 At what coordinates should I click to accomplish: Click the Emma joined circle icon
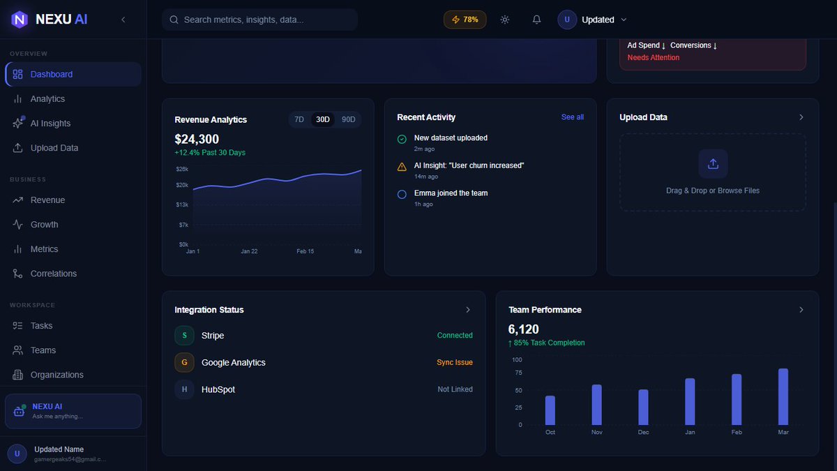click(402, 195)
